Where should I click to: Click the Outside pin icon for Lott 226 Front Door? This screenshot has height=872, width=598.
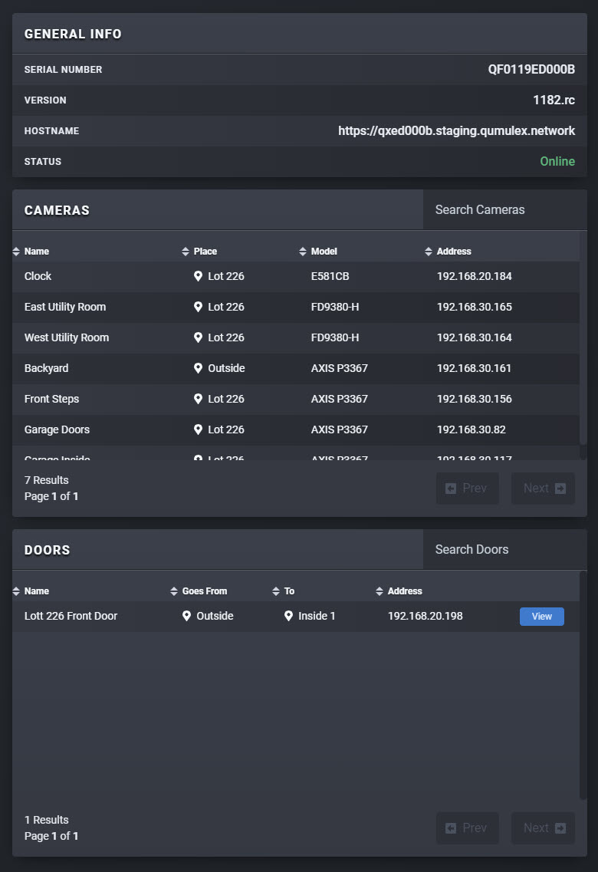(186, 616)
